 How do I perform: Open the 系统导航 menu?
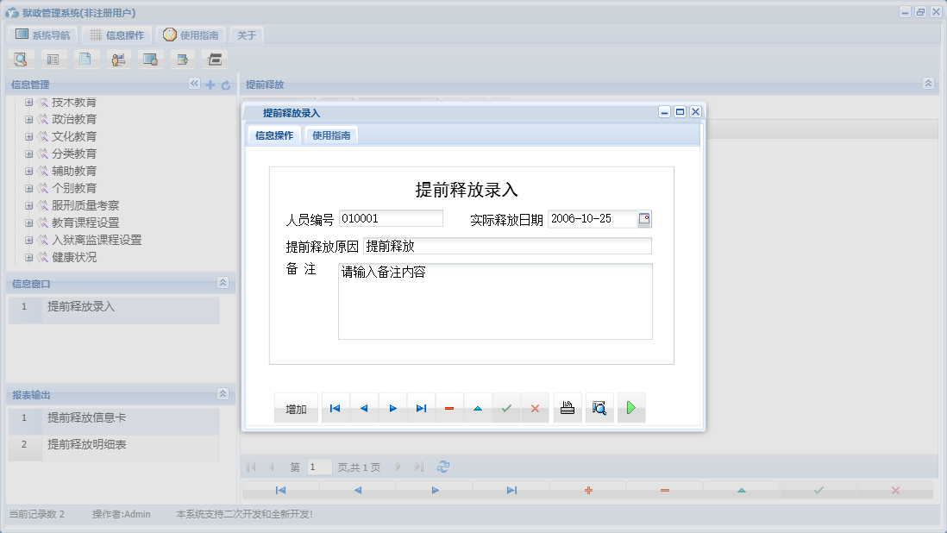(x=42, y=34)
